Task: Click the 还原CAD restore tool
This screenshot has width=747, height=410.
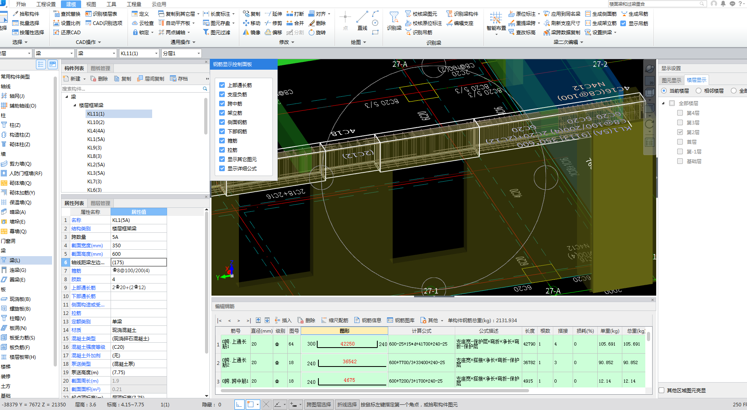Action: [67, 32]
